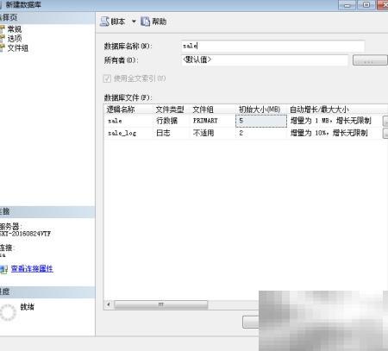Minimize the 新建数据库 window
Viewport: 388px width, 351px height.
point(347,5)
